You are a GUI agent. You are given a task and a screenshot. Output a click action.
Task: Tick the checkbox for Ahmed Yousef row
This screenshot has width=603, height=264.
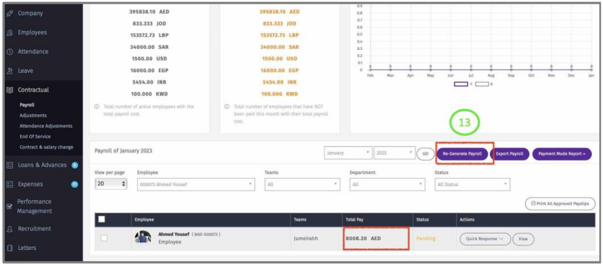pos(104,238)
